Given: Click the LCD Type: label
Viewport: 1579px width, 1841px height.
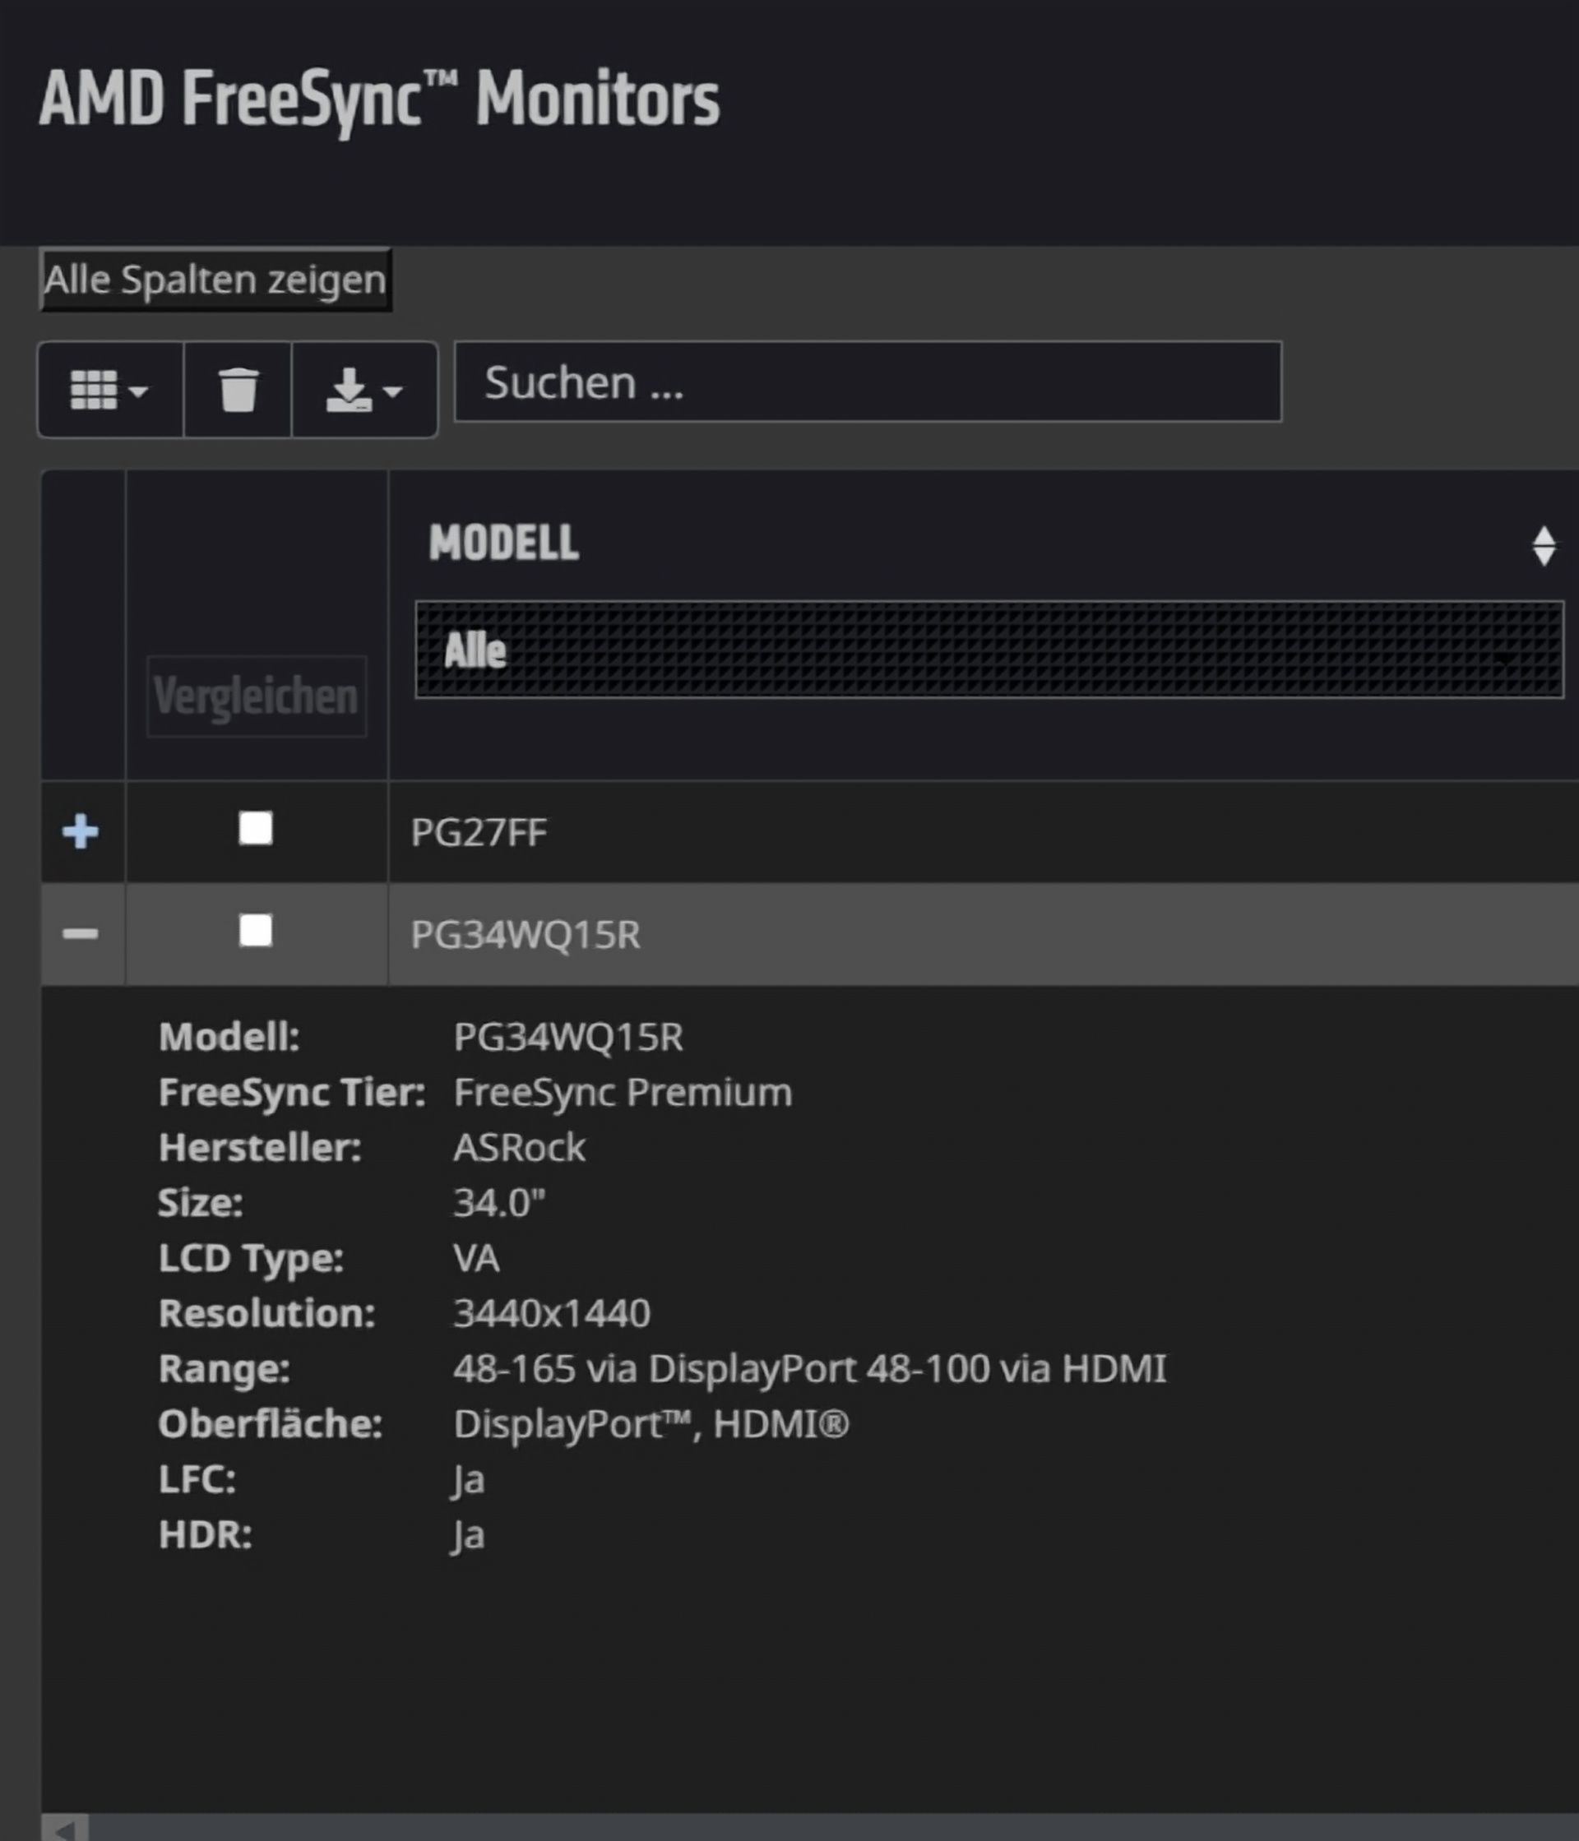Looking at the screenshot, I should coord(251,1258).
